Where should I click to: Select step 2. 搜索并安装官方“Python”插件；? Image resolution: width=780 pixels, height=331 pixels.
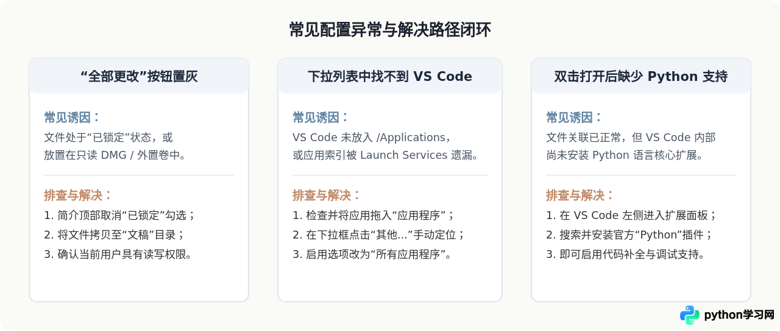[629, 235]
